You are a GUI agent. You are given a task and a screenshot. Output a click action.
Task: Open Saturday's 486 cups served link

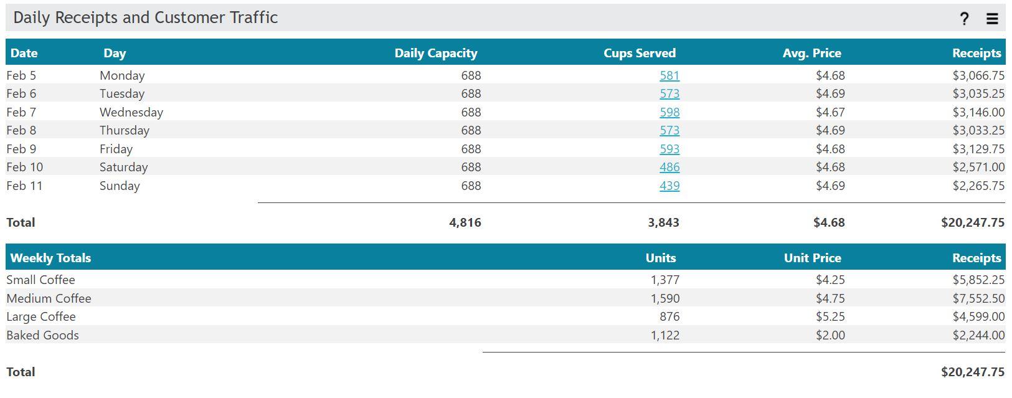point(669,167)
